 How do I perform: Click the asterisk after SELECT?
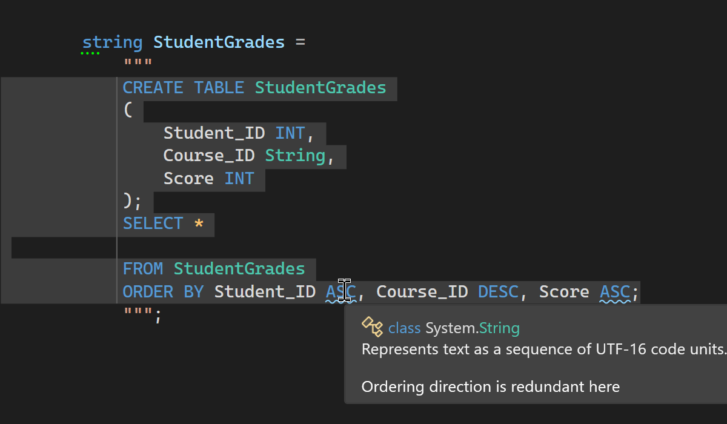point(199,224)
